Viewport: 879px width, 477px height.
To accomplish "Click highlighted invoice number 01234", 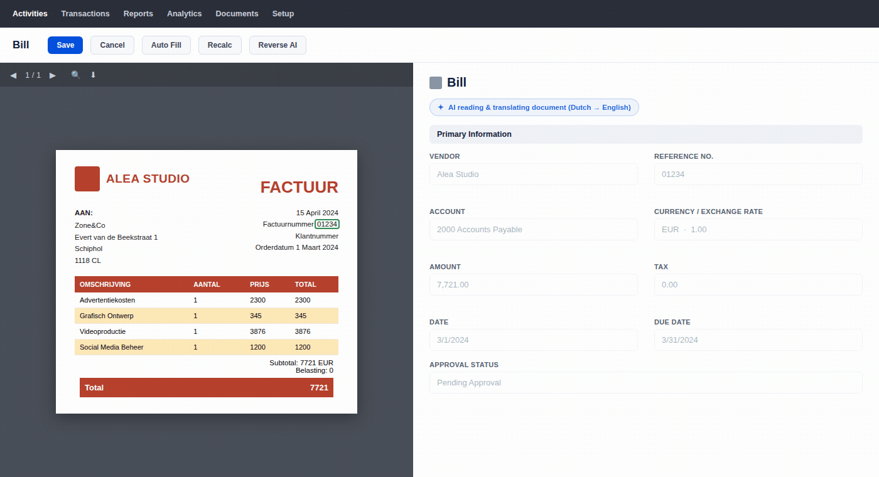I will pyautogui.click(x=327, y=224).
